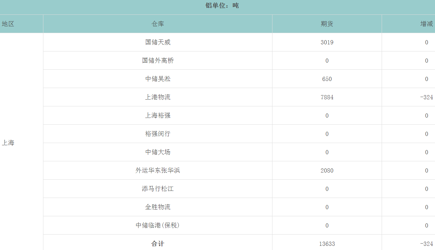The height and width of the screenshot is (250, 435).
Task: Click the 上港物流 warehouse name
Action: coord(157,97)
